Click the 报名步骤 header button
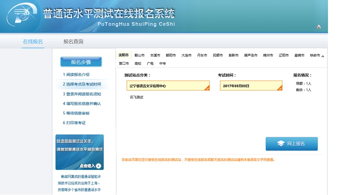Screen dimensions: 339x195 point(81,62)
